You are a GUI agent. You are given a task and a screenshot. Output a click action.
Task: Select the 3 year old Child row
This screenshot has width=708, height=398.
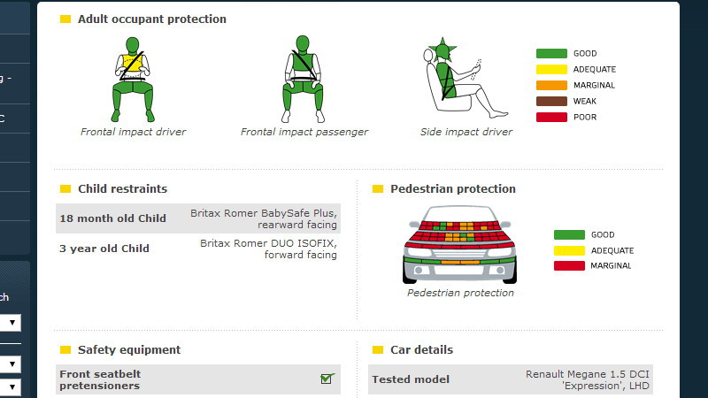point(198,249)
